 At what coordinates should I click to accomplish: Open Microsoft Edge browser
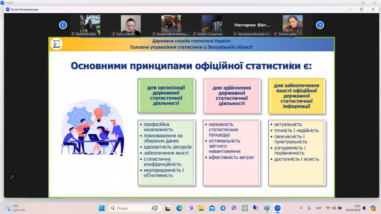(179, 208)
